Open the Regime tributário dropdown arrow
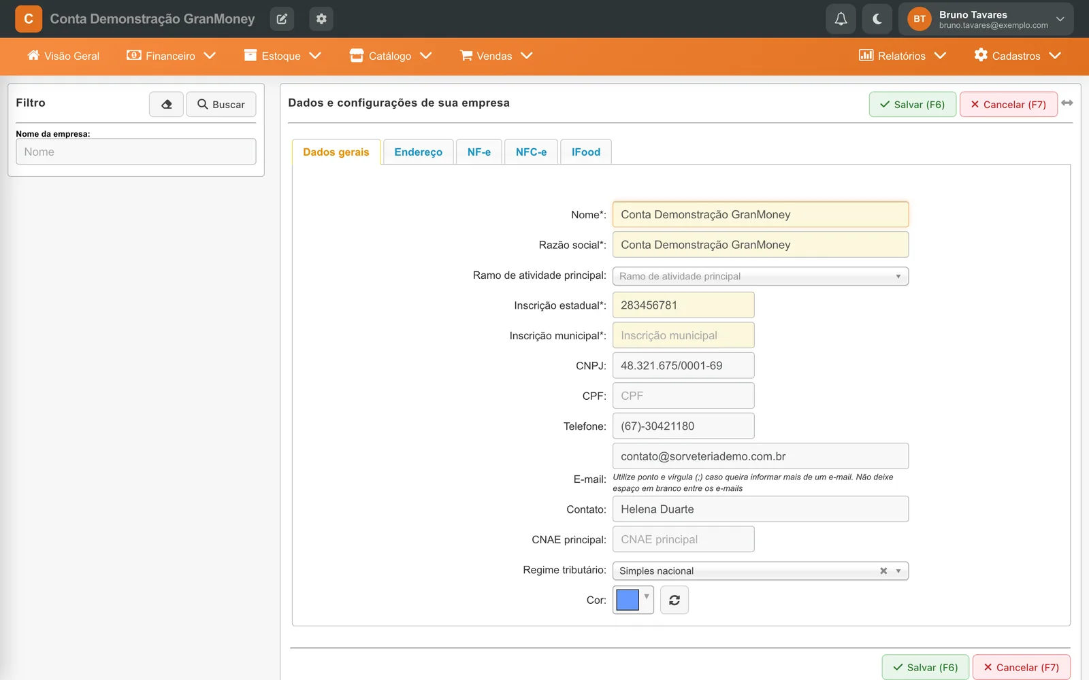The height and width of the screenshot is (680, 1089). click(898, 571)
